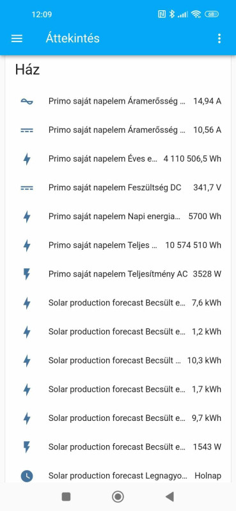Tap the DC icon next to Feszültség DC
236x511 pixels.
[x=27, y=188]
